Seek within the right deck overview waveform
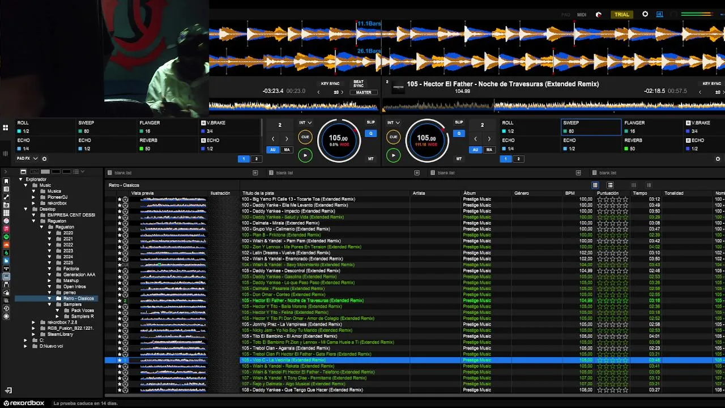 click(553, 105)
